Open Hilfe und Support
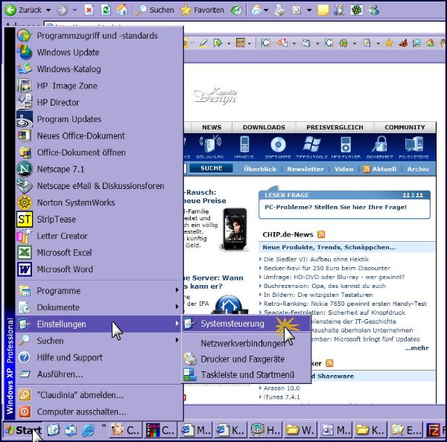 pos(100,357)
